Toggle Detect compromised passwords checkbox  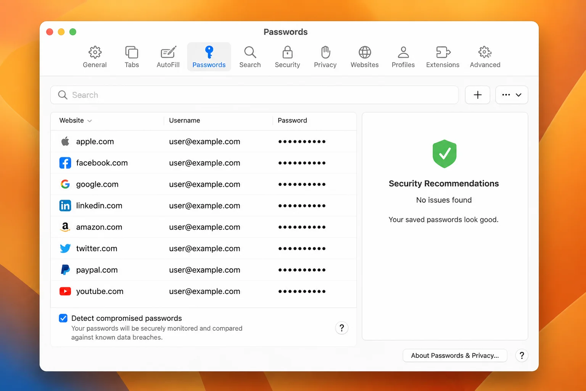pyautogui.click(x=63, y=318)
